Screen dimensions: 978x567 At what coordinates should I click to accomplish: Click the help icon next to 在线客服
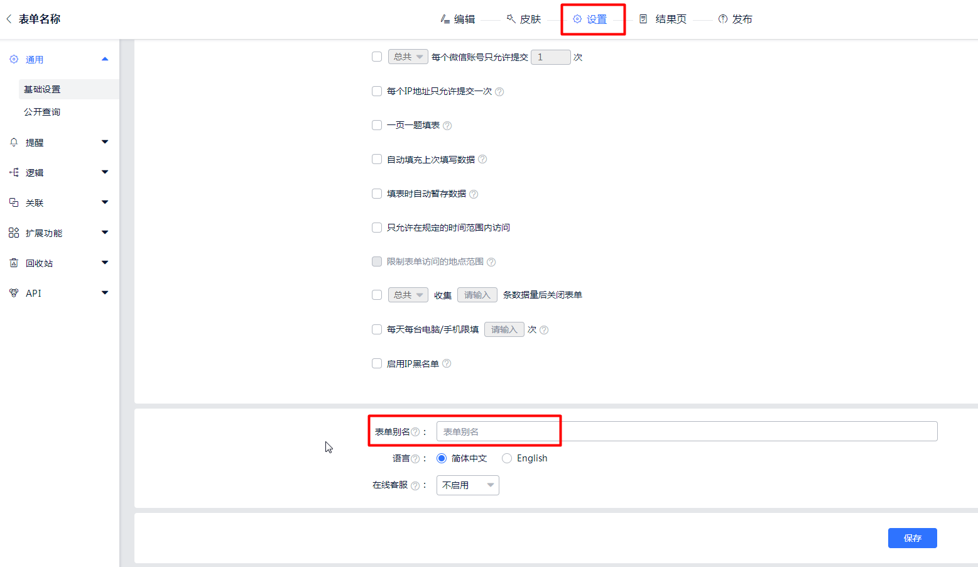click(415, 485)
